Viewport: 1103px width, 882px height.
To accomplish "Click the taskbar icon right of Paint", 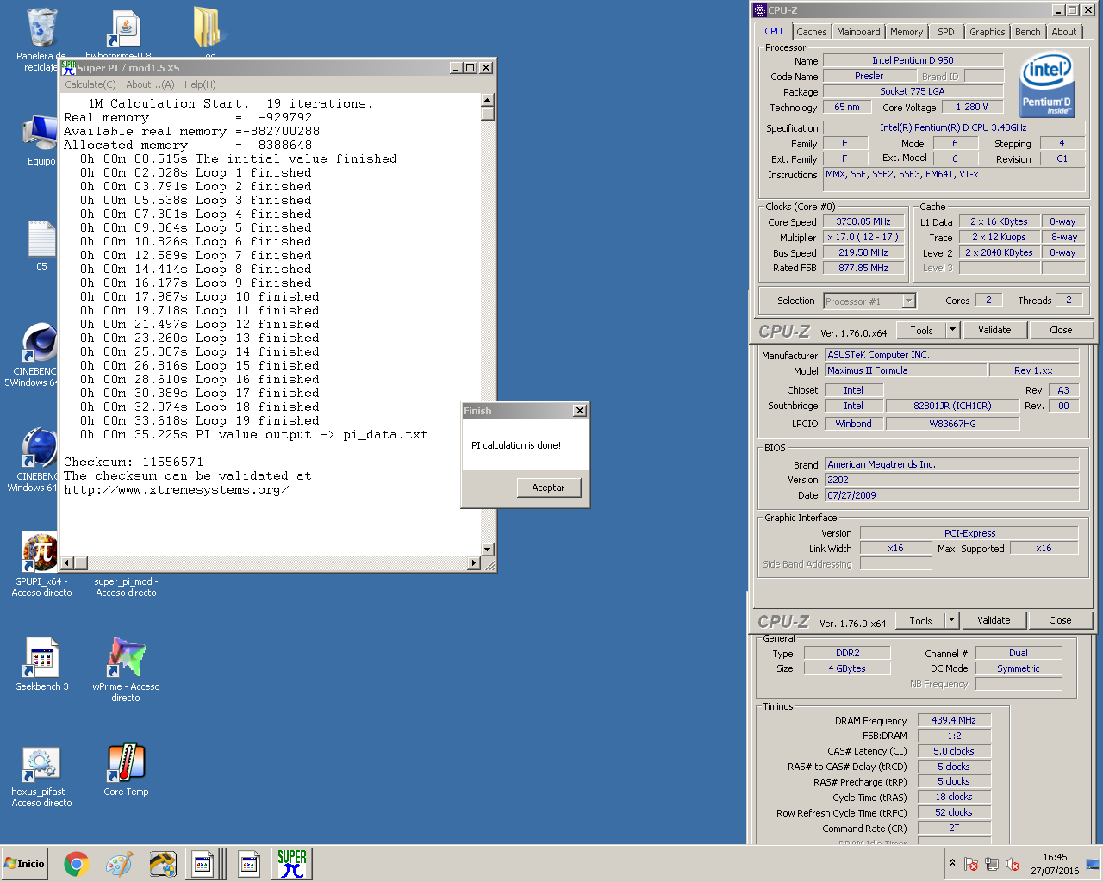I will (x=162, y=864).
